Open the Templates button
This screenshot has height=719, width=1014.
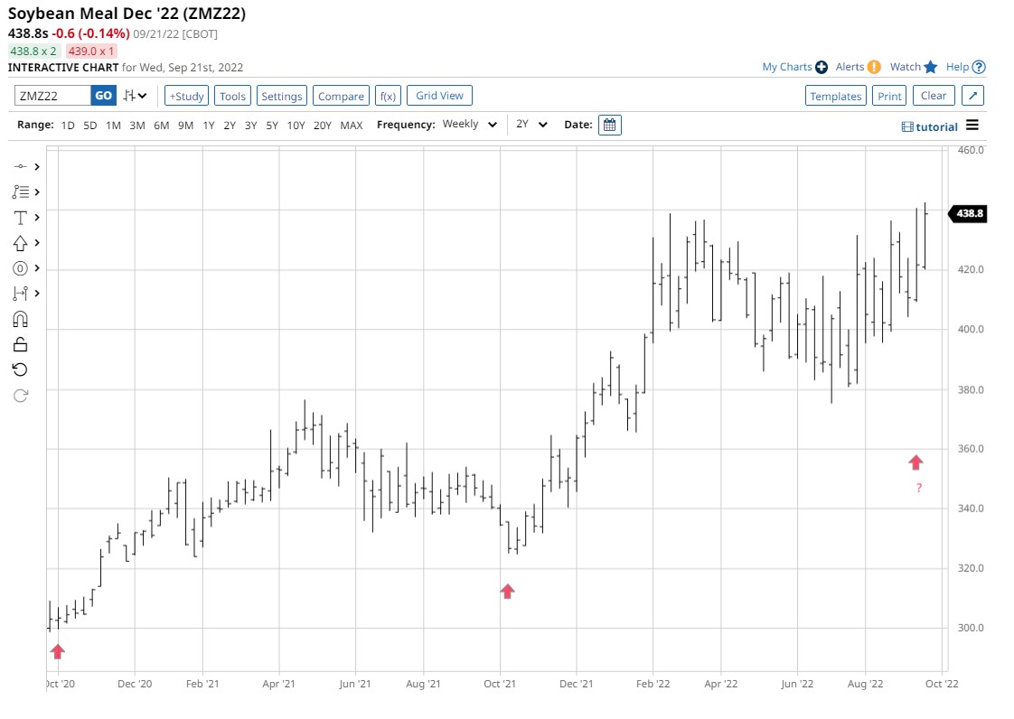[836, 96]
